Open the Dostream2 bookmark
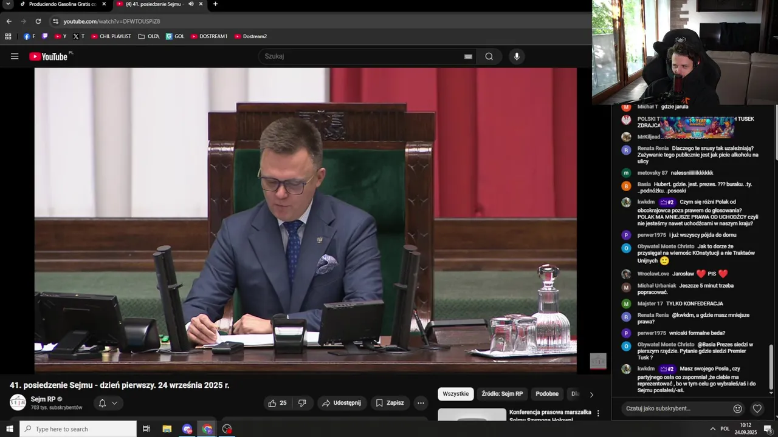 [x=250, y=36]
